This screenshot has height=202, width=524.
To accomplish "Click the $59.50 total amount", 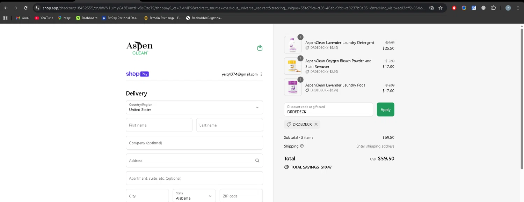I will tap(386, 158).
